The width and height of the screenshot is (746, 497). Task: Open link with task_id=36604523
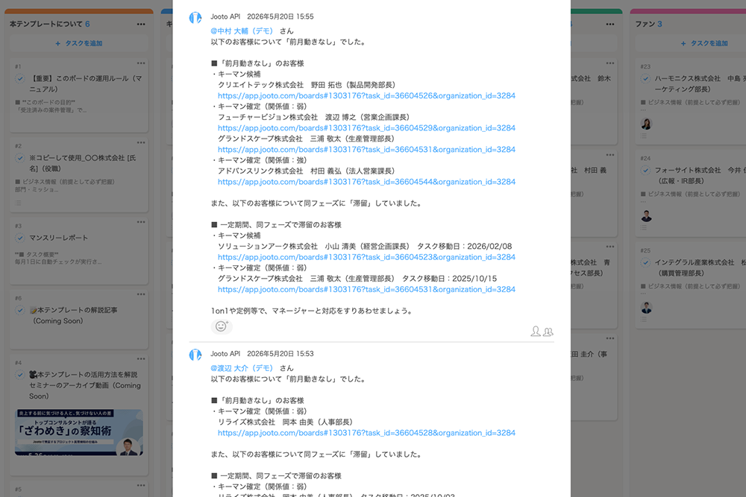pos(366,257)
